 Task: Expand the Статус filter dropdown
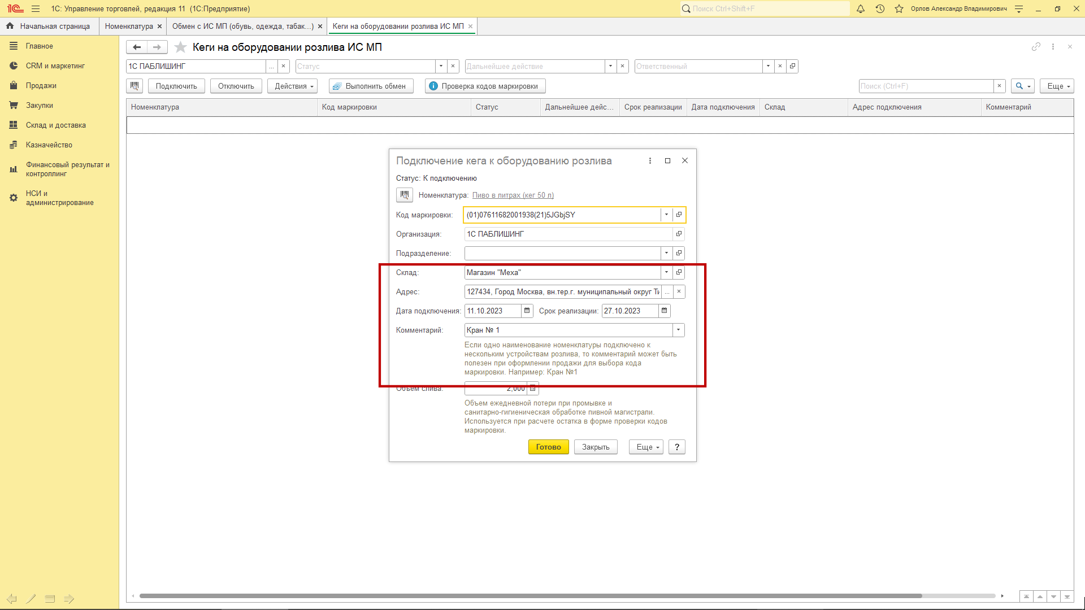click(441, 66)
